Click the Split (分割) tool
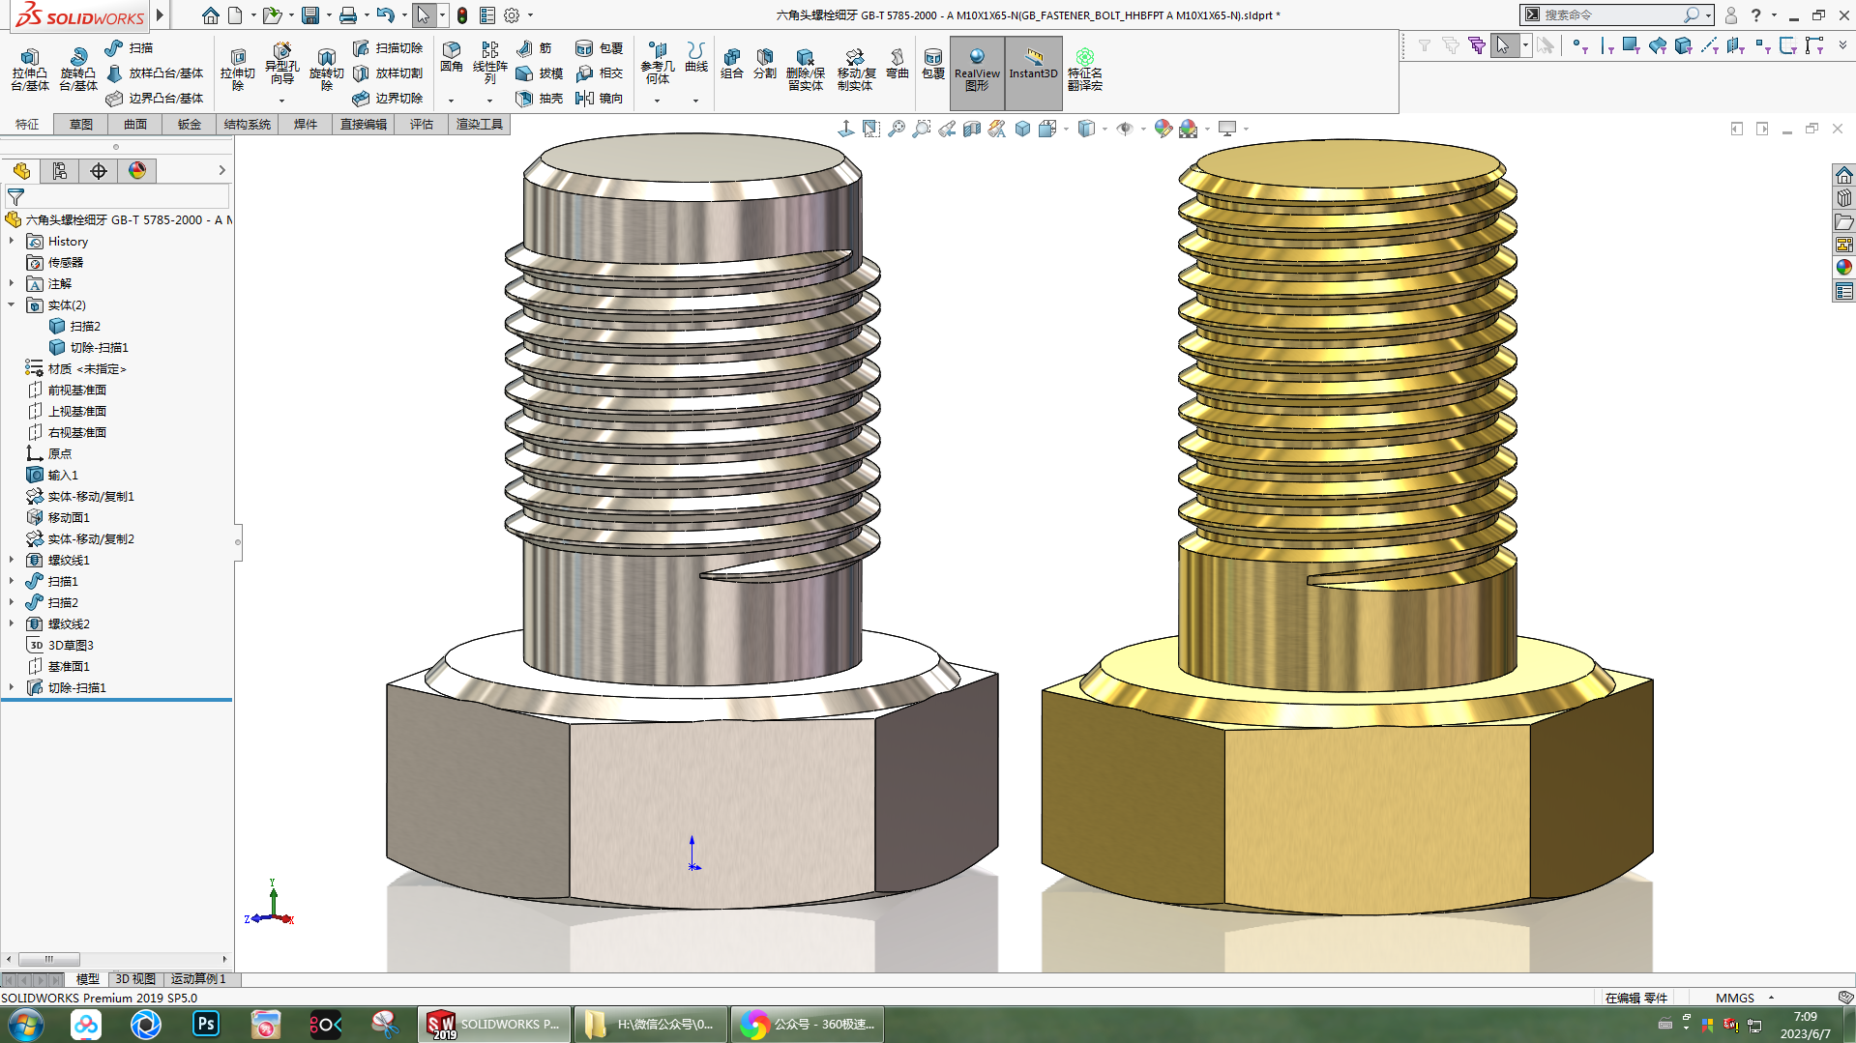 pos(765,64)
